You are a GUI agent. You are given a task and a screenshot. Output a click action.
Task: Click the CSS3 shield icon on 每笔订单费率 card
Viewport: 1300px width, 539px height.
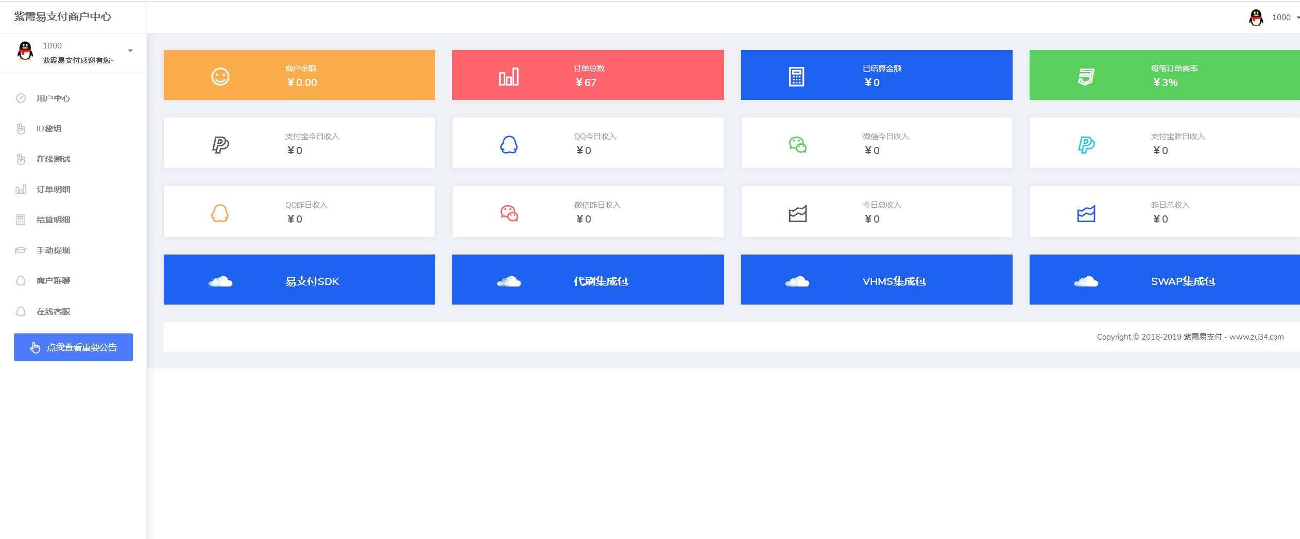coord(1086,77)
